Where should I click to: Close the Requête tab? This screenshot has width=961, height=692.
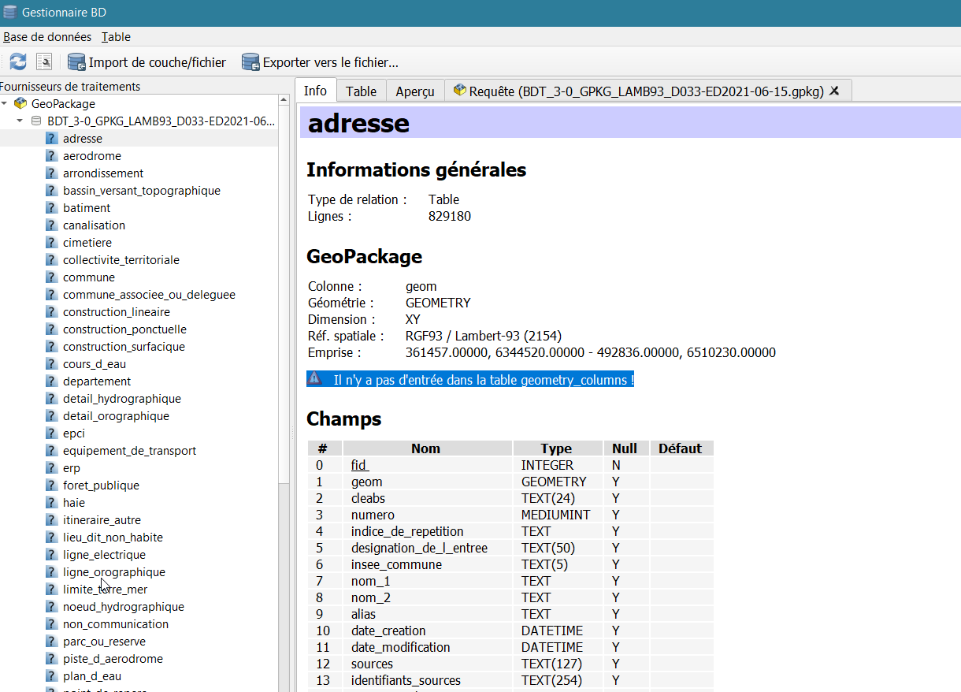835,91
